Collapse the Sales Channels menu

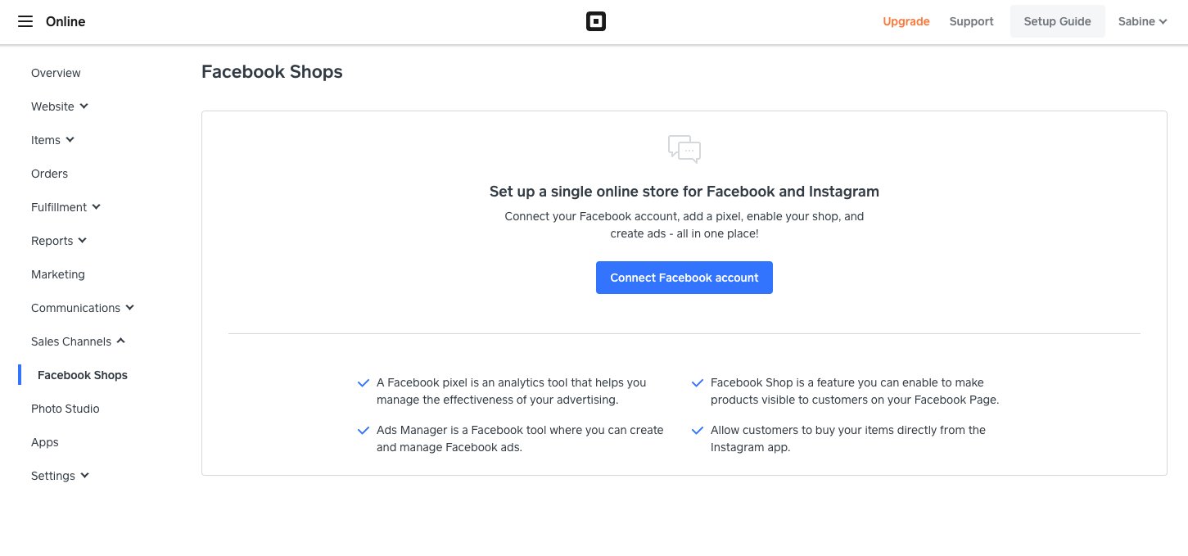click(78, 341)
